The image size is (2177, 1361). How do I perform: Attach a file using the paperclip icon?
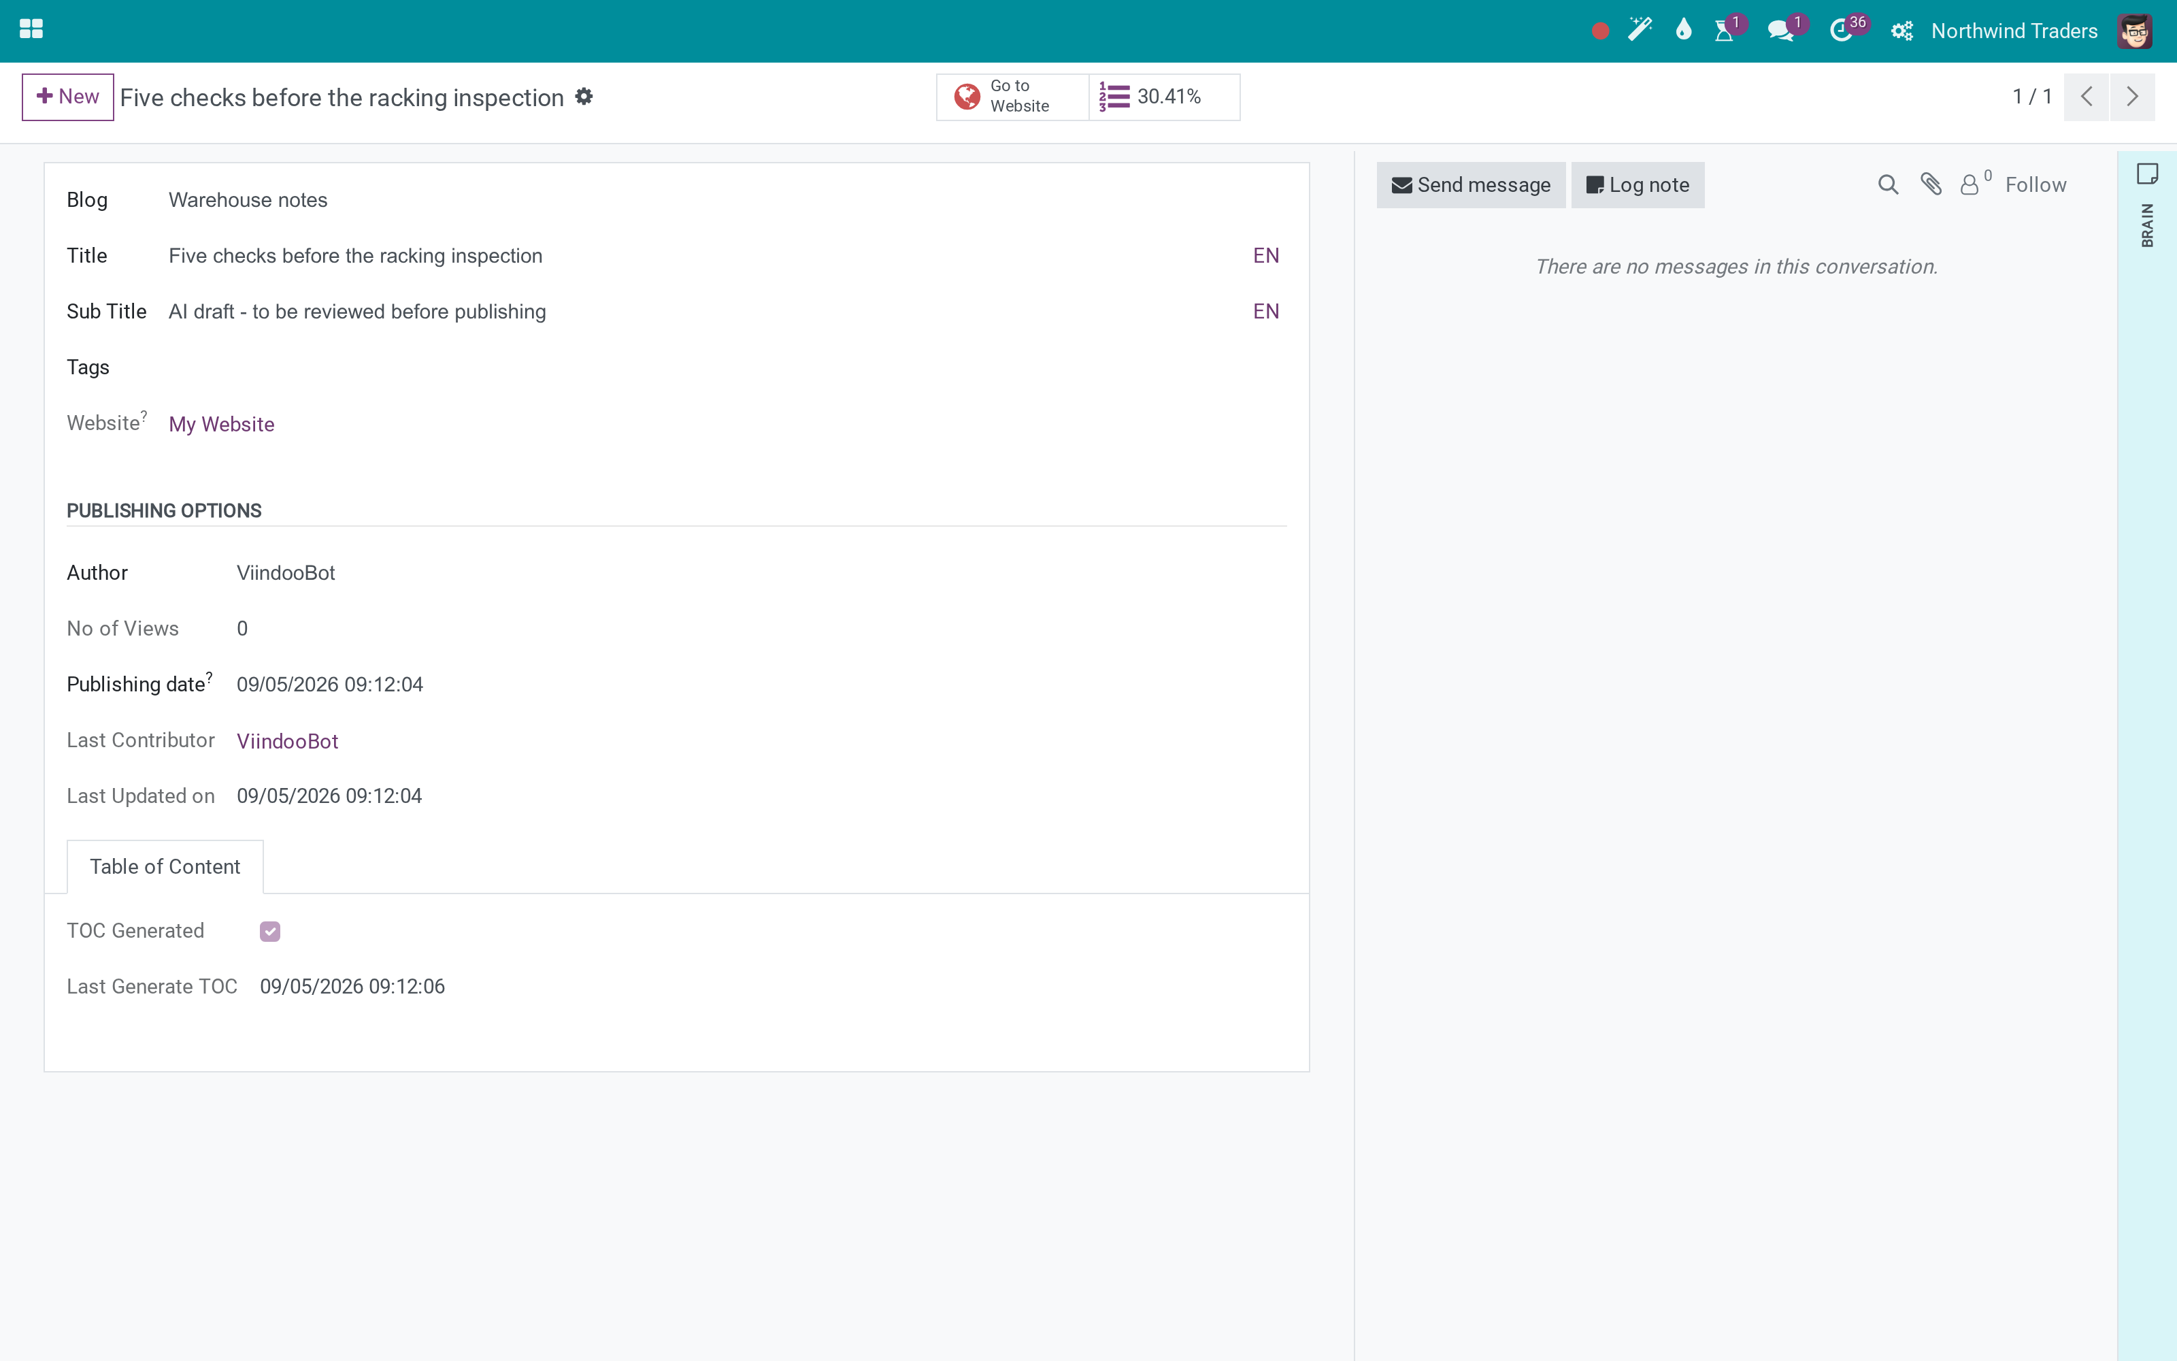1931,184
